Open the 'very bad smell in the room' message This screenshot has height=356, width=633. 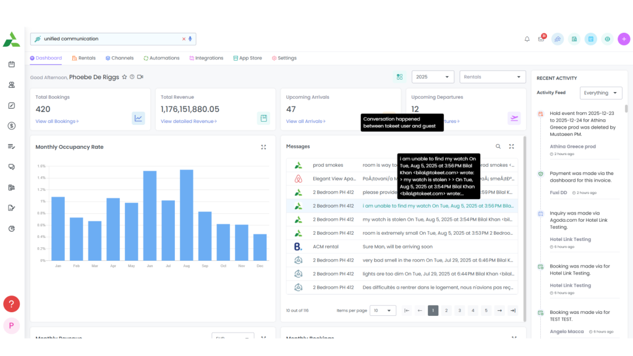point(402,260)
